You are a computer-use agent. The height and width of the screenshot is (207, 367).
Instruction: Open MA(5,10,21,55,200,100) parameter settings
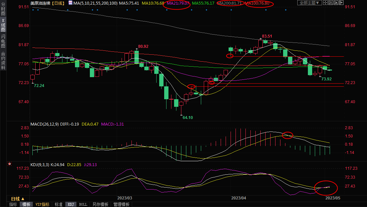95,3
